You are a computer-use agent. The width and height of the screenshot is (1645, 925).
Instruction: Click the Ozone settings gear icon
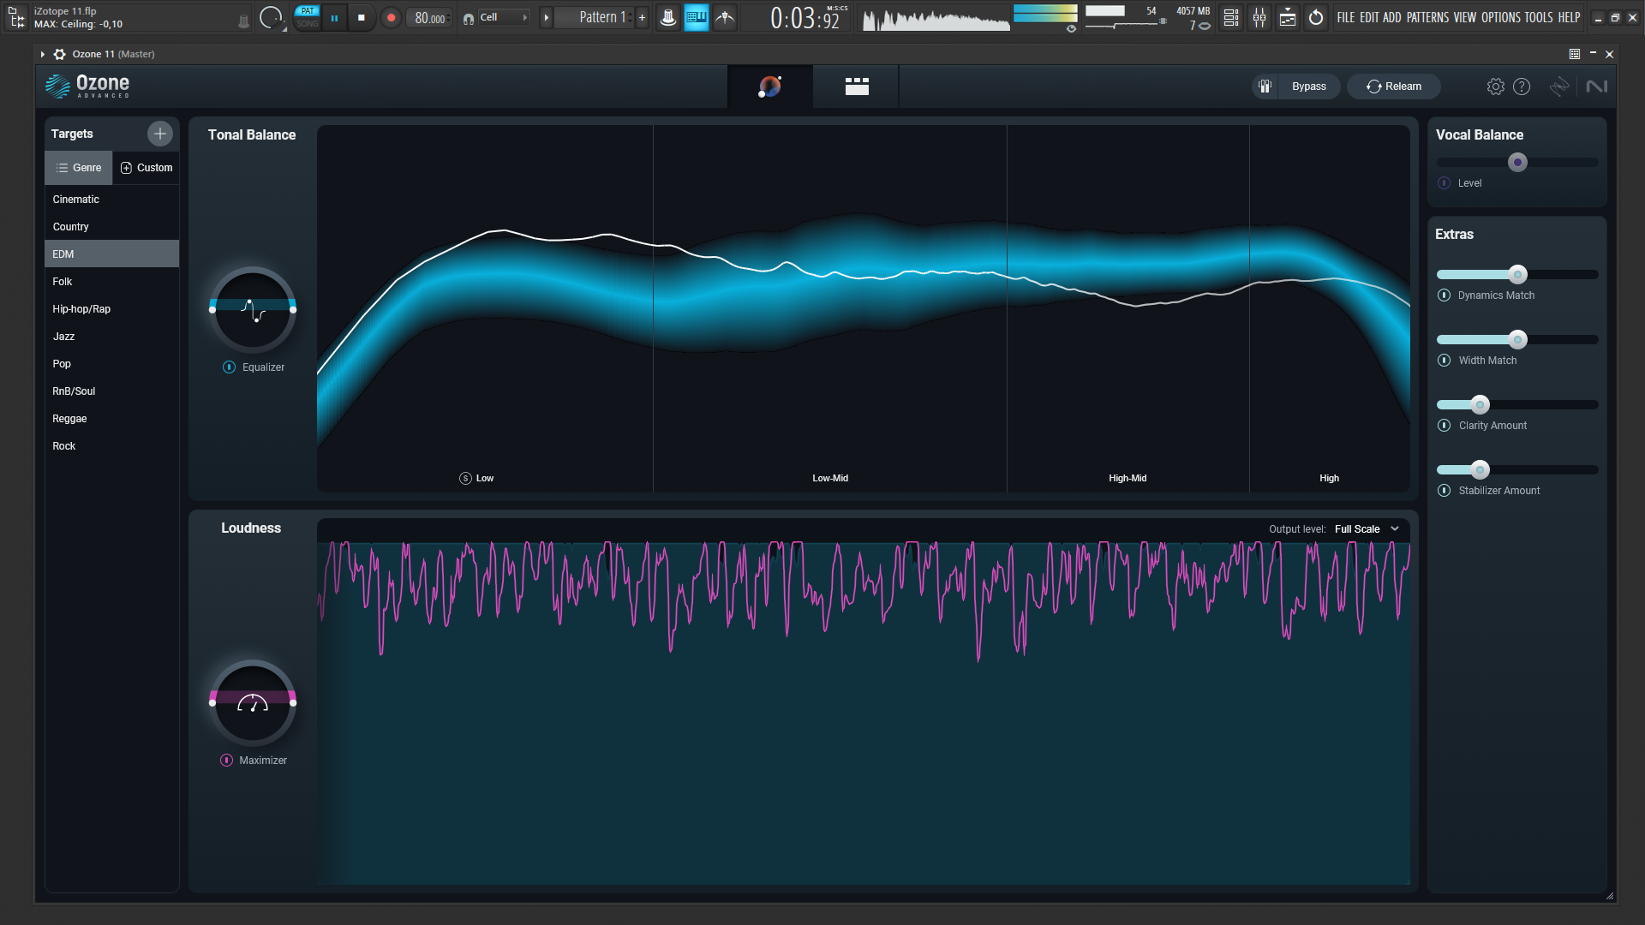[1493, 86]
